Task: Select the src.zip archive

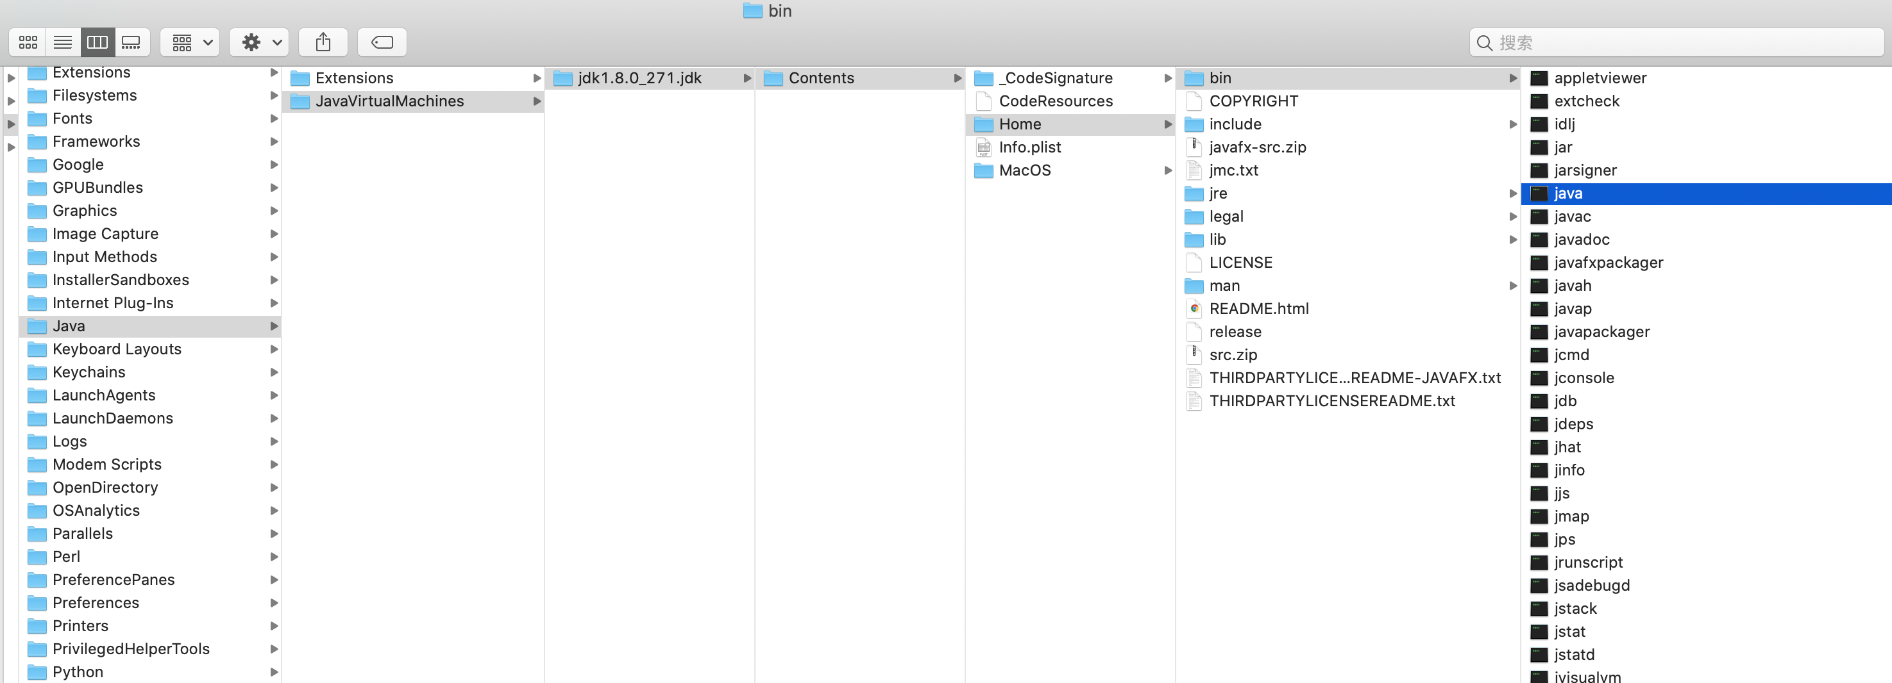Action: 1233,355
